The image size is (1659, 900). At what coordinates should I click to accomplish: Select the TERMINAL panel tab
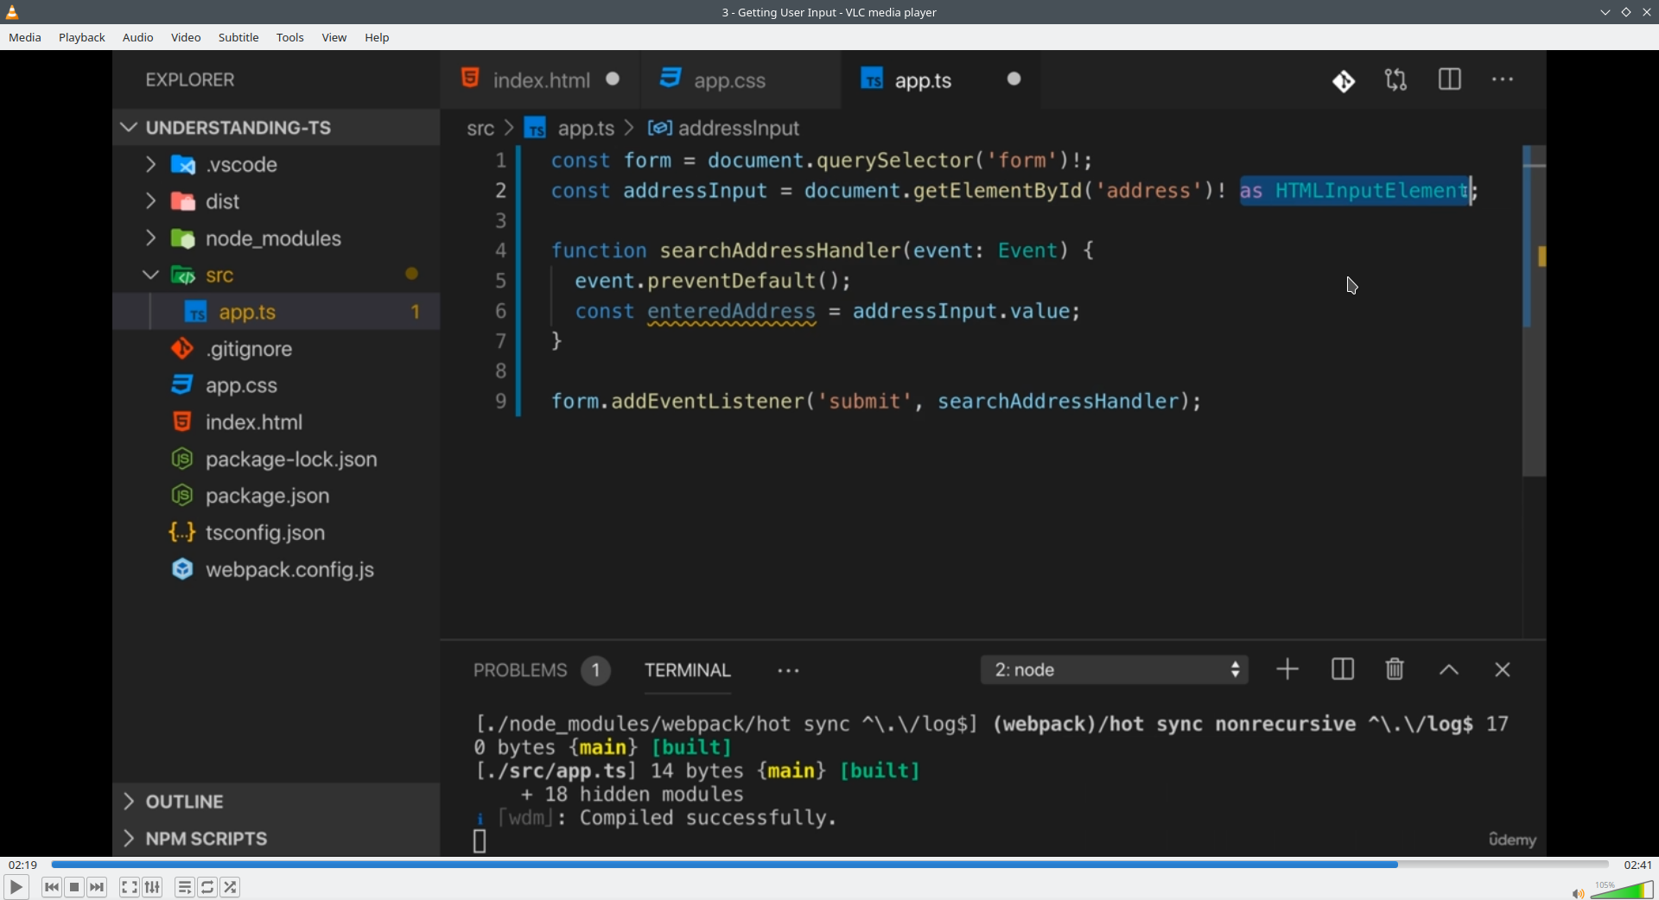(688, 670)
